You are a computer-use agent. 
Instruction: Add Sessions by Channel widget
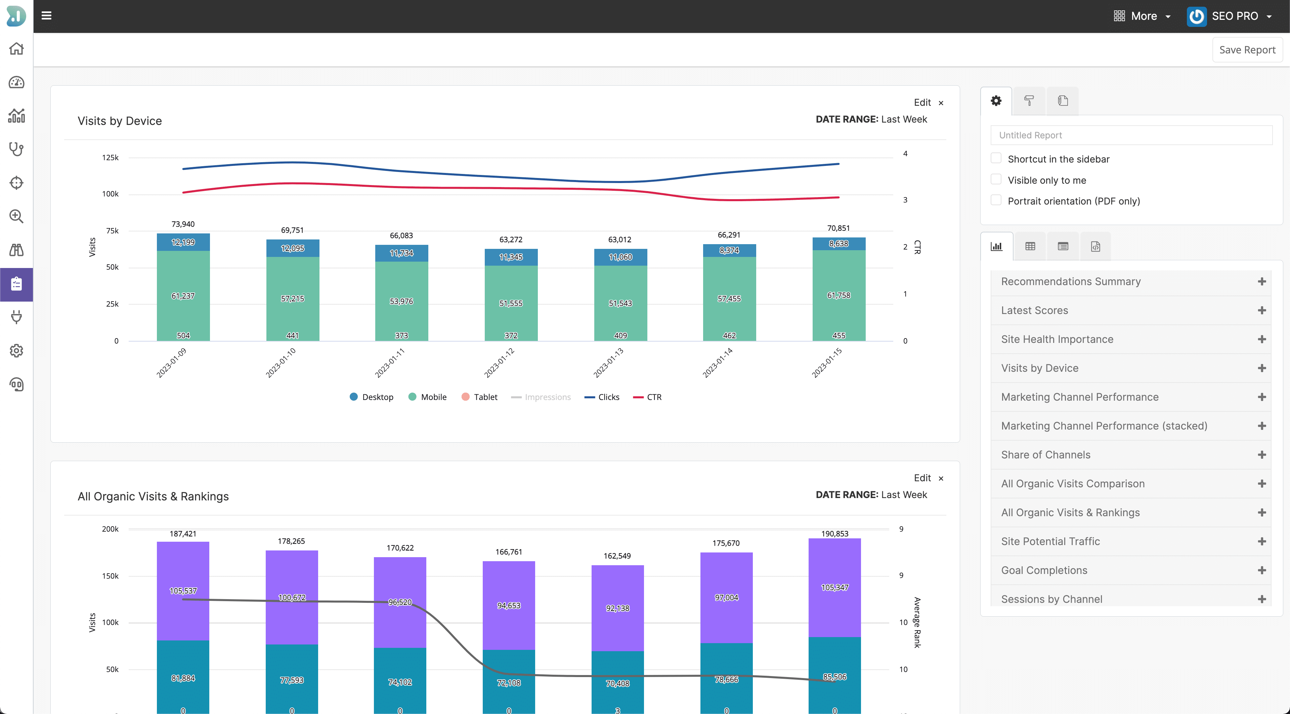click(x=1261, y=599)
